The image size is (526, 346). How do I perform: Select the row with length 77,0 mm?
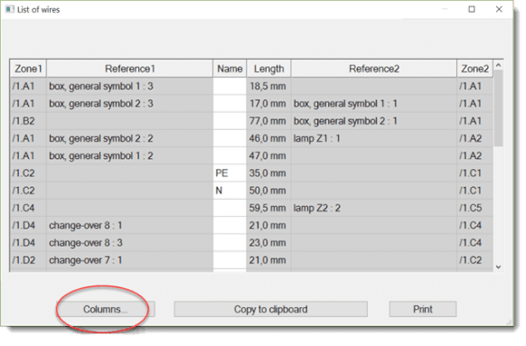(x=251, y=121)
